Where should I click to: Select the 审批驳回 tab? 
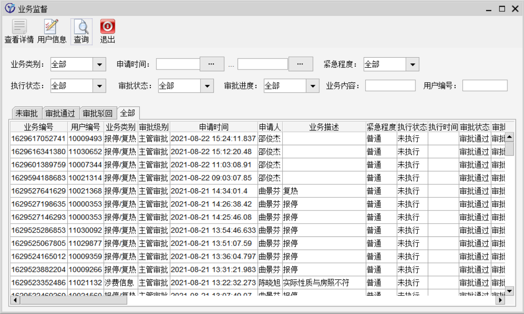coord(98,113)
